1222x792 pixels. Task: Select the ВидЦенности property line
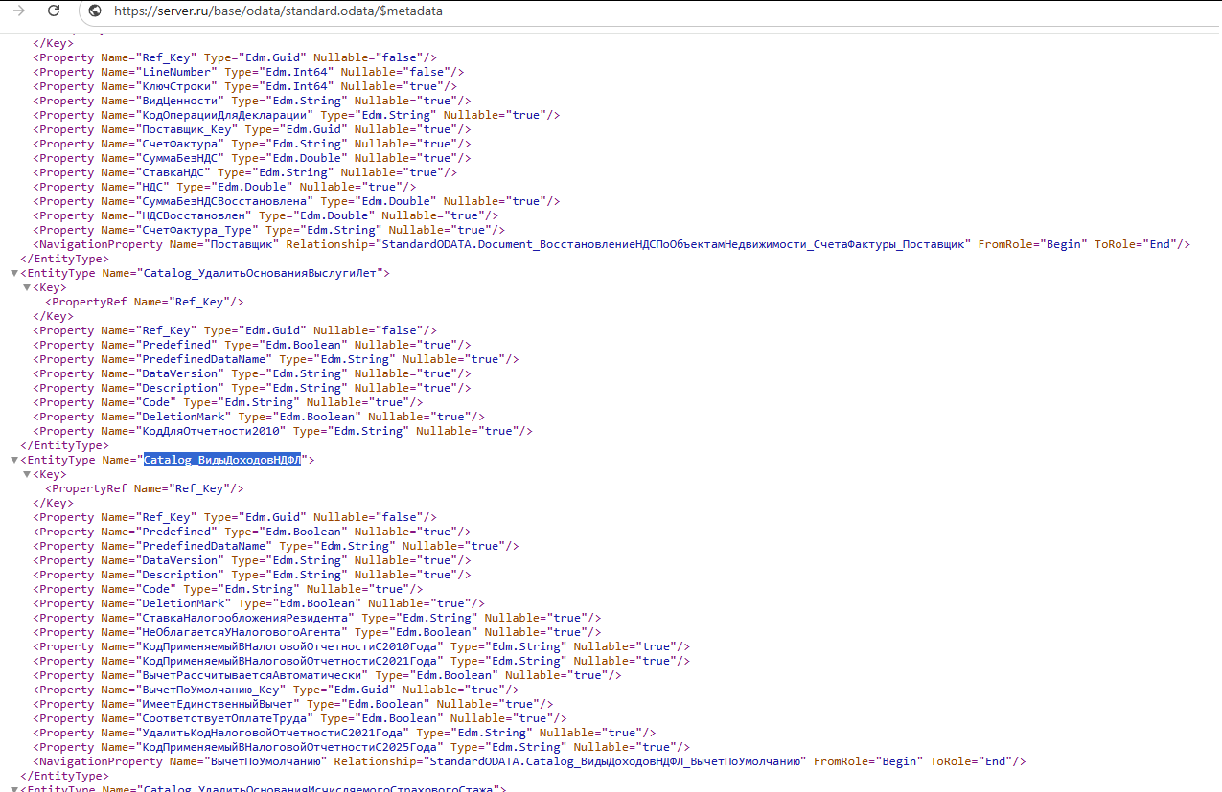[x=252, y=101]
